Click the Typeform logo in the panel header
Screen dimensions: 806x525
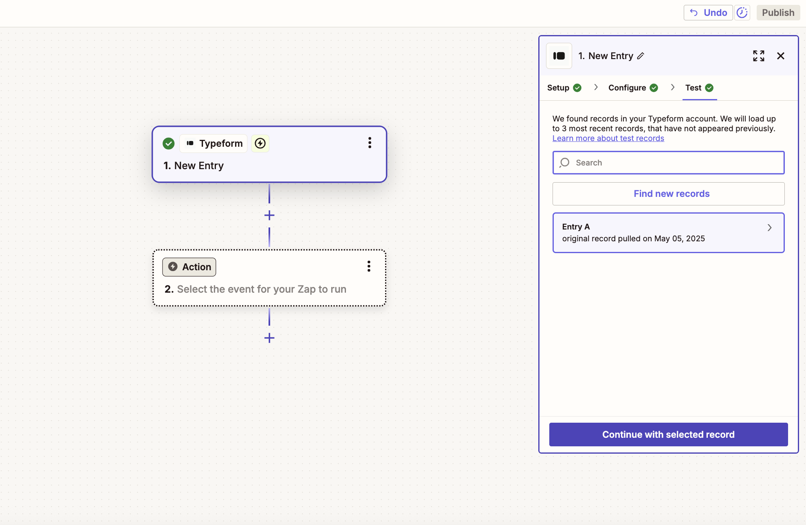pyautogui.click(x=559, y=56)
